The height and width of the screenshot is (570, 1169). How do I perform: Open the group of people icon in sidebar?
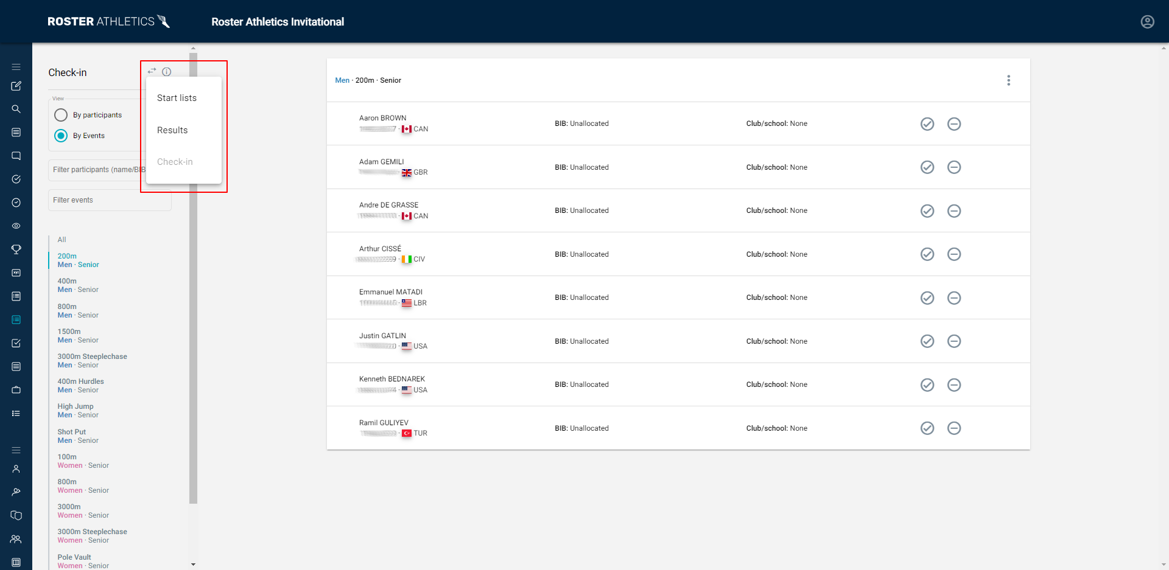click(x=16, y=539)
